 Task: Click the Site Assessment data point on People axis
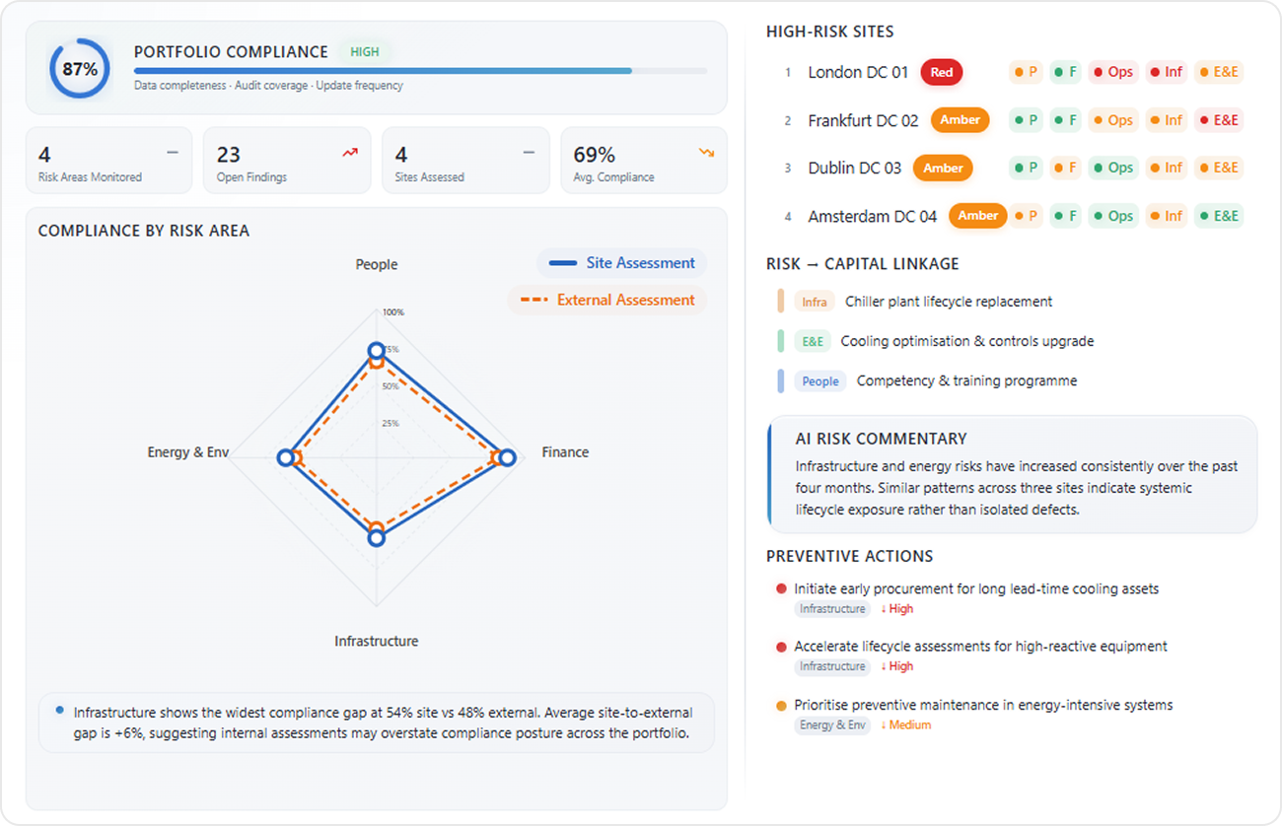click(376, 350)
